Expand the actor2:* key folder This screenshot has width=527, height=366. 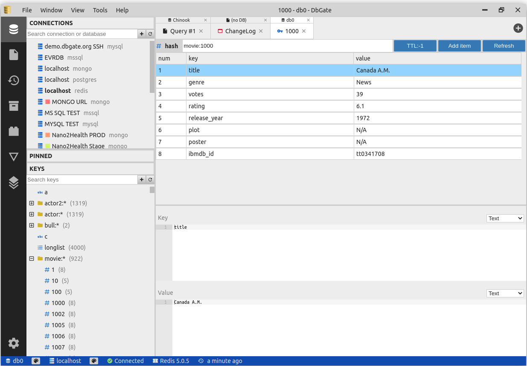click(x=32, y=203)
